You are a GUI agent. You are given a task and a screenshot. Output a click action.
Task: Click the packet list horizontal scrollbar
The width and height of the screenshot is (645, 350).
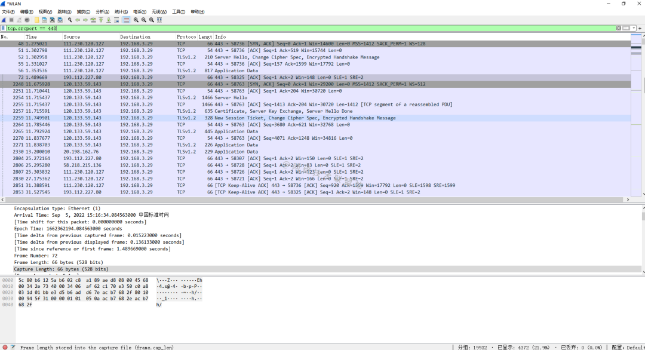click(315, 199)
